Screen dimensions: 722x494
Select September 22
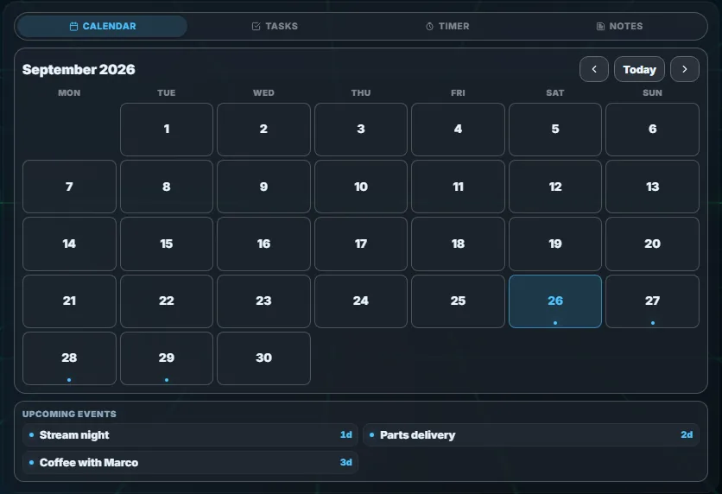coord(166,301)
